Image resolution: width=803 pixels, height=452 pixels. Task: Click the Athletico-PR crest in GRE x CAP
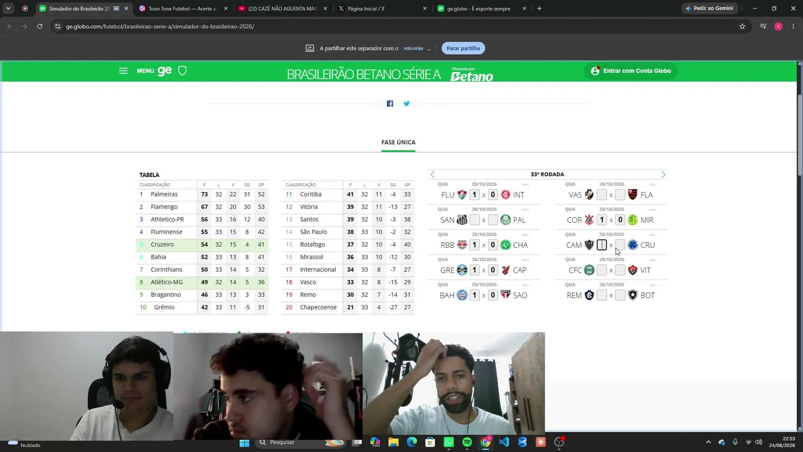click(x=506, y=270)
